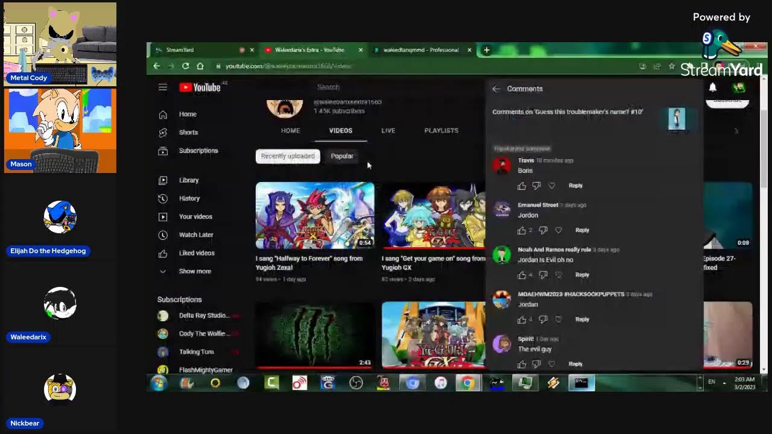Screen dimensions: 772x434
Task: Dislike Noah And Ramos's comment
Action: 543,275
